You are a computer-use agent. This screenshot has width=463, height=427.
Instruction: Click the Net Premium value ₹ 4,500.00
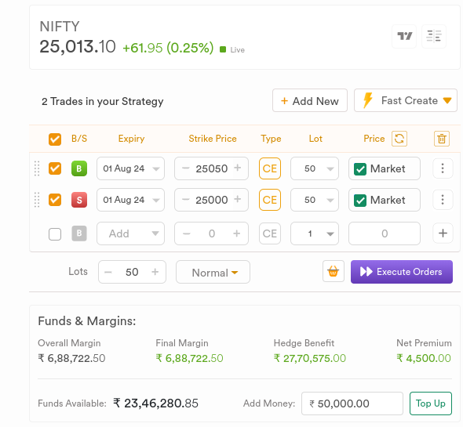point(424,358)
